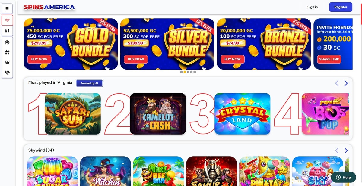The height and width of the screenshot is (186, 362).
Task: Open the gift box promotions icon
Action: click(x=7, y=52)
